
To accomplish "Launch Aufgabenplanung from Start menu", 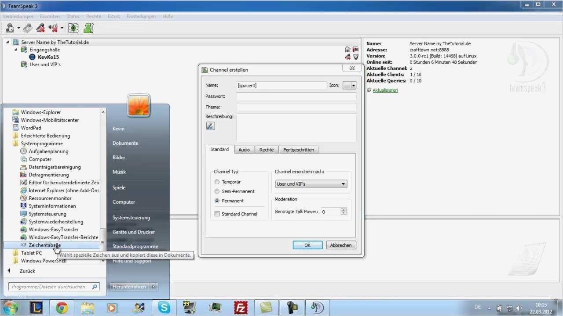I will [x=48, y=151].
